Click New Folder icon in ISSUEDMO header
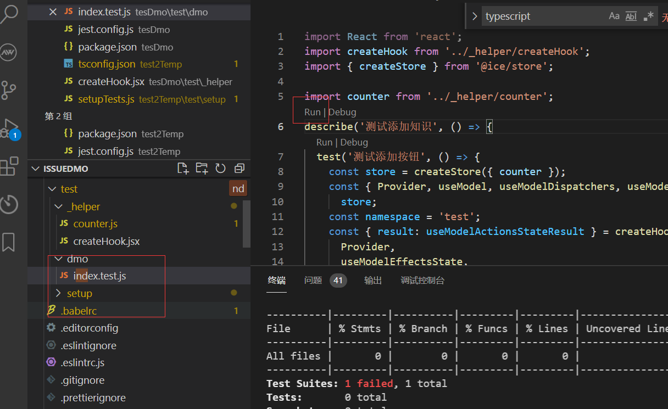This screenshot has width=668, height=409. point(202,168)
